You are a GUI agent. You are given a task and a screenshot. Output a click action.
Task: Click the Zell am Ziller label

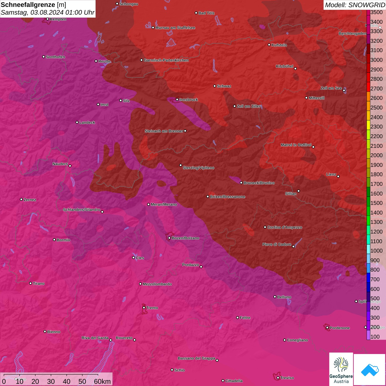click(x=249, y=106)
